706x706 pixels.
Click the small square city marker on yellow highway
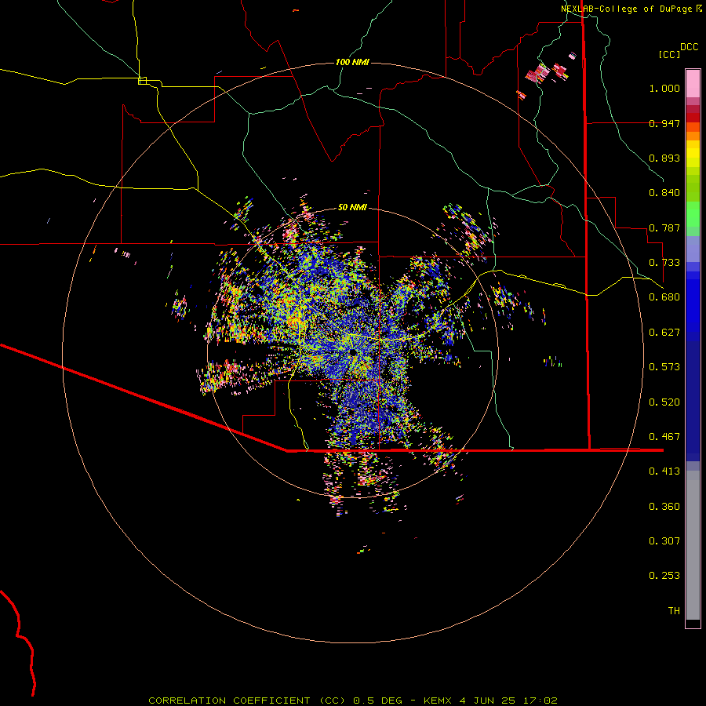[x=142, y=81]
